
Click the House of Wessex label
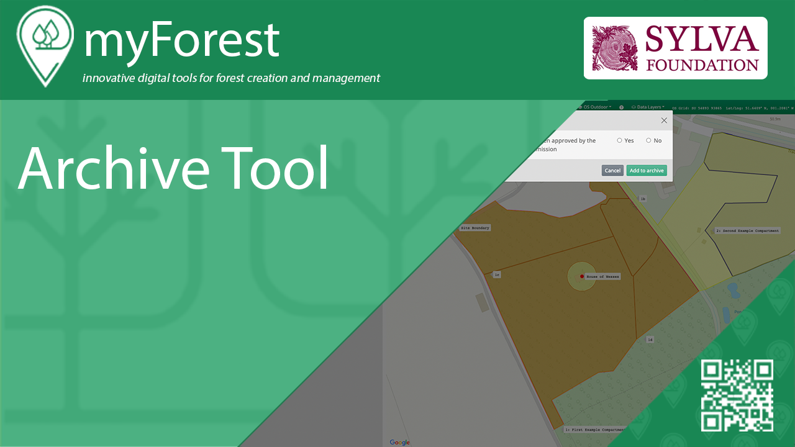point(602,276)
